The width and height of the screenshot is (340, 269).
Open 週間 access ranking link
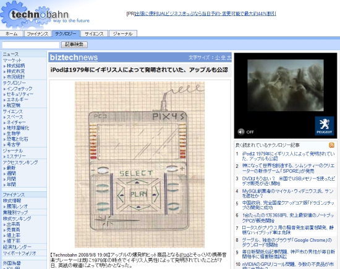click(11, 173)
